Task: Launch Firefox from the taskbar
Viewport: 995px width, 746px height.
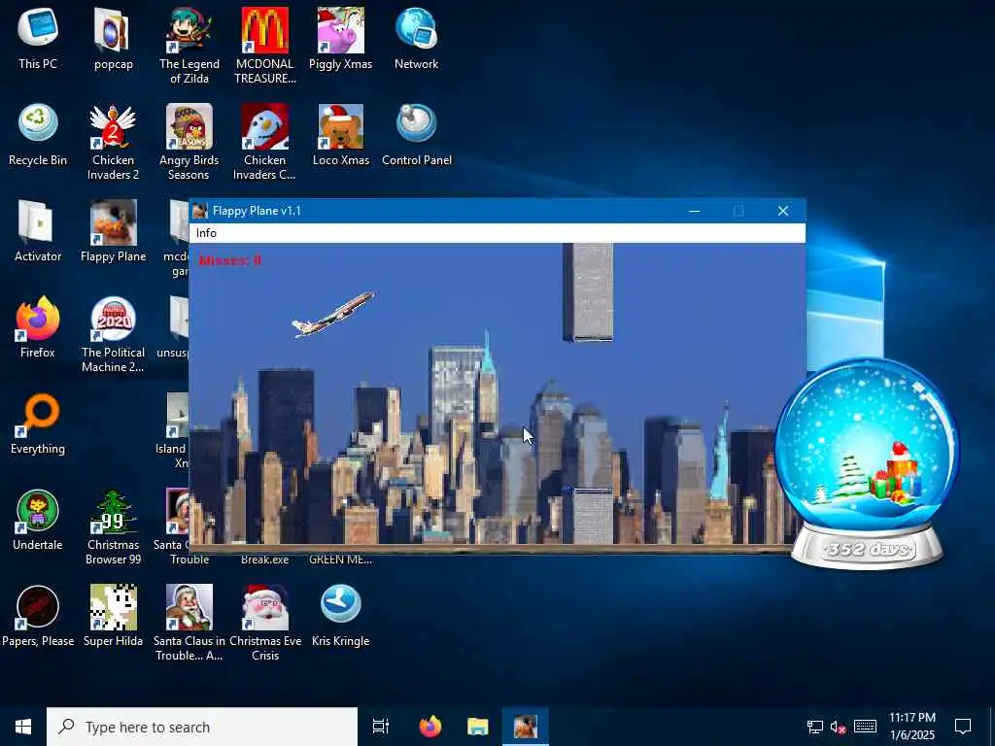Action: pyautogui.click(x=430, y=727)
